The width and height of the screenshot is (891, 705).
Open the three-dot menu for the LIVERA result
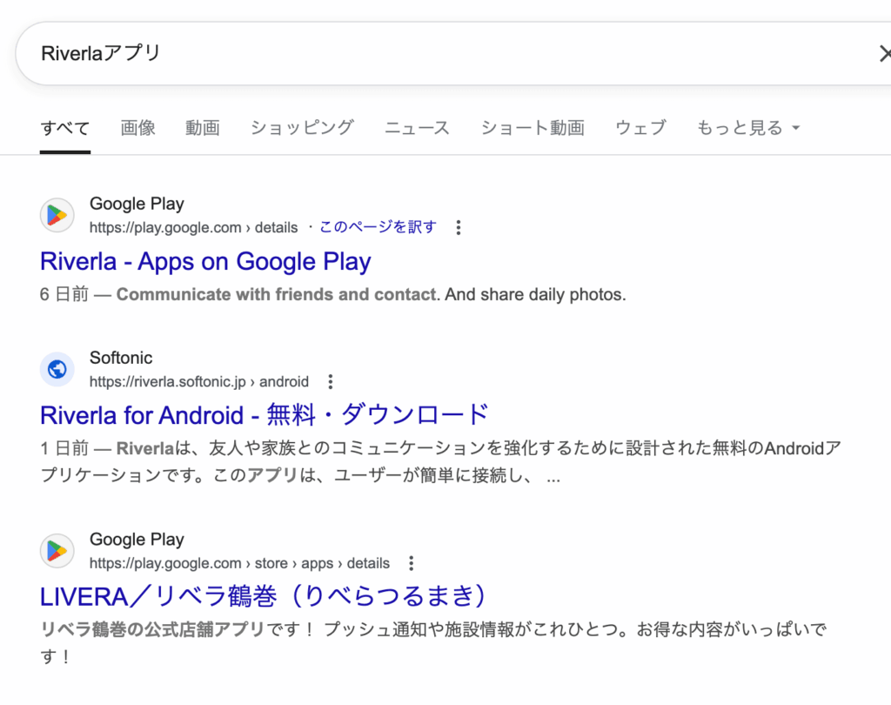[412, 563]
